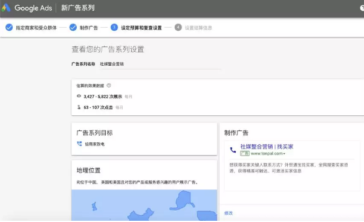
Task: Open ad headline 社媒整合营销 | 找买家
Action: 267,147
